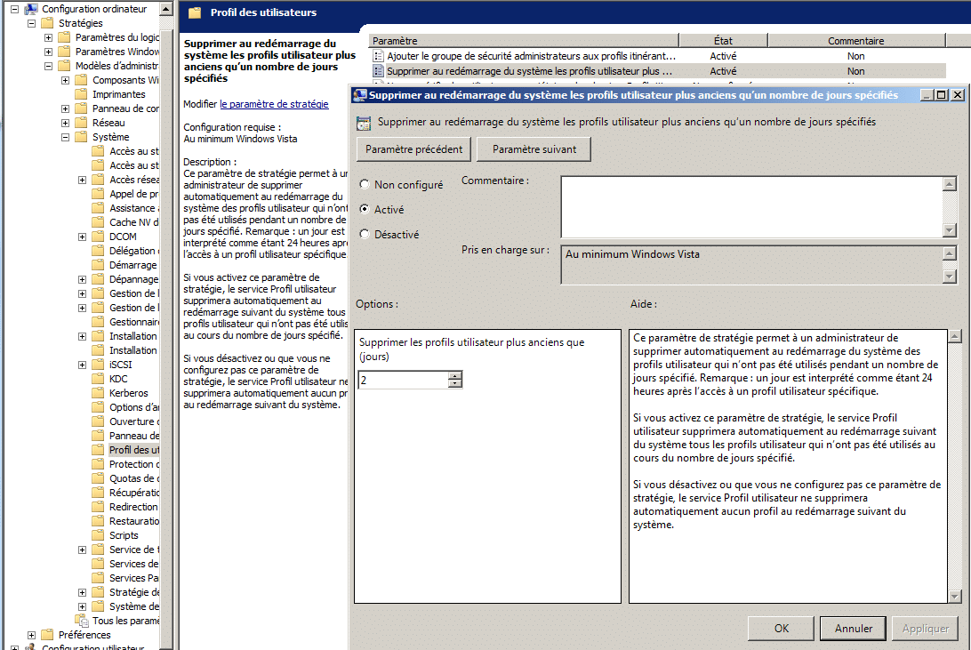Click the dialog title bar icon
Image resolution: width=971 pixels, height=650 pixels.
359,95
